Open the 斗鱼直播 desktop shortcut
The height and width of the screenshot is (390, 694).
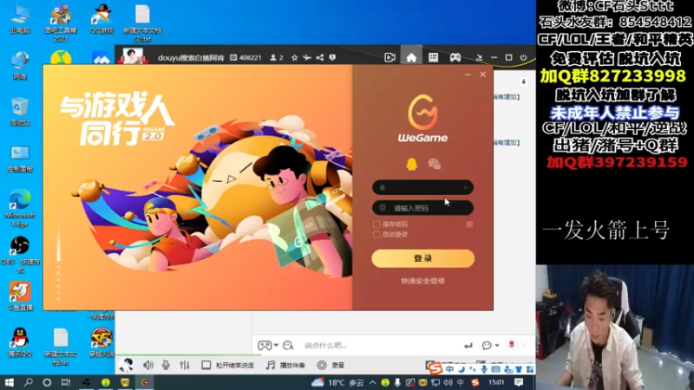click(x=19, y=296)
